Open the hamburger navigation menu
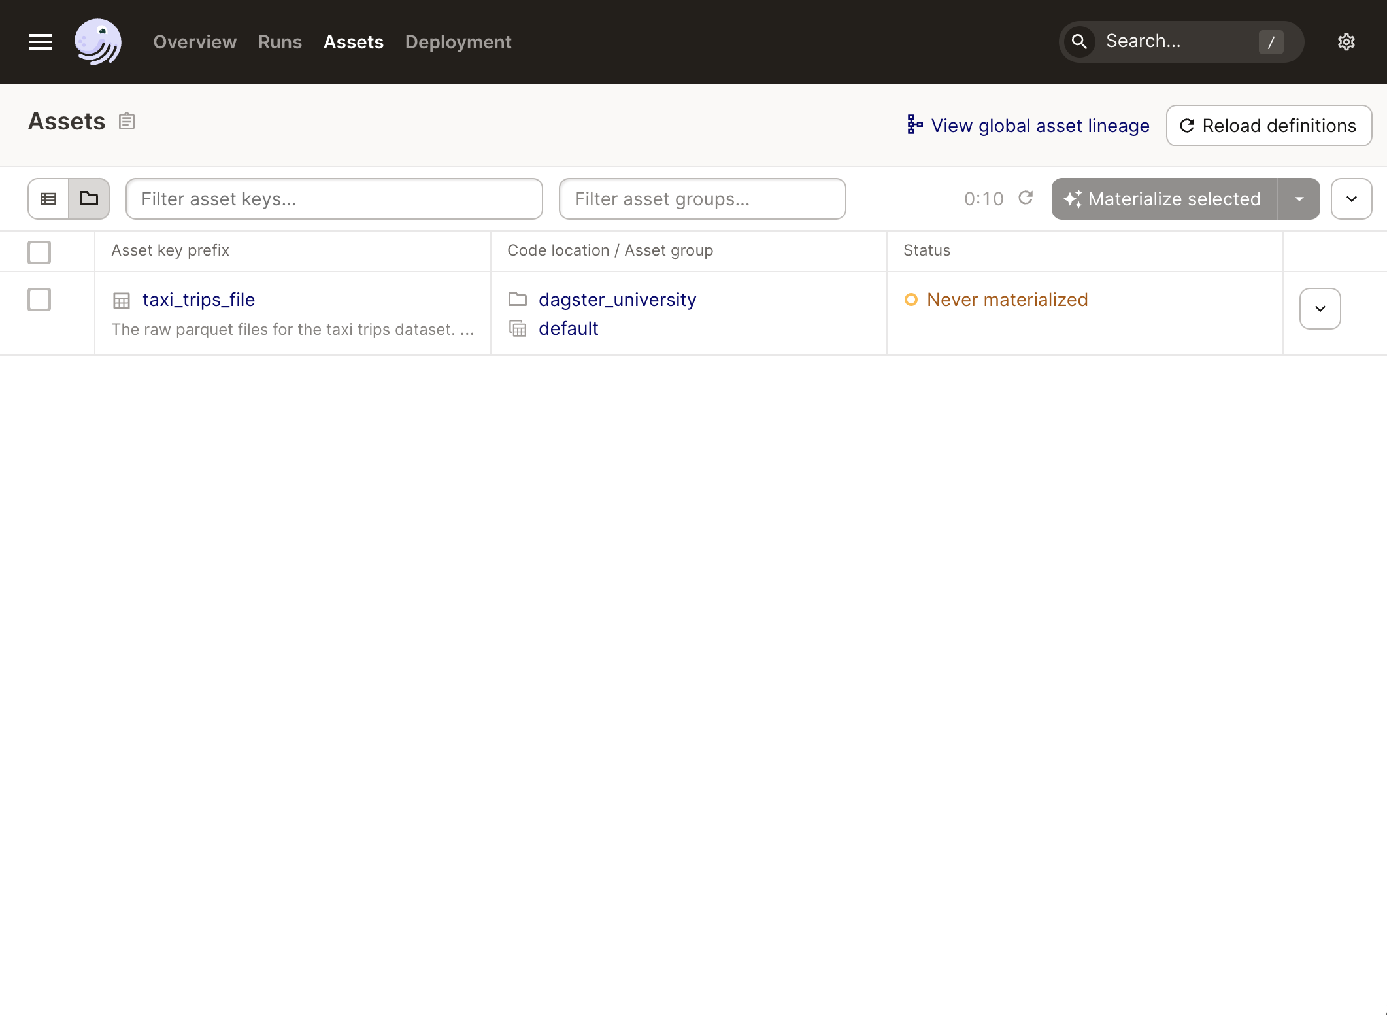Image resolution: width=1387 pixels, height=1015 pixels. click(41, 42)
